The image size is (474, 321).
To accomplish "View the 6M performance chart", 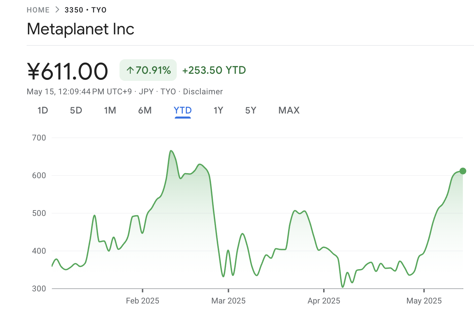I will point(145,110).
